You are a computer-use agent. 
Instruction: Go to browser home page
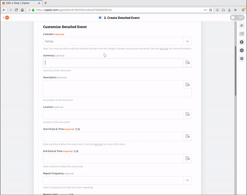(x=22, y=10)
